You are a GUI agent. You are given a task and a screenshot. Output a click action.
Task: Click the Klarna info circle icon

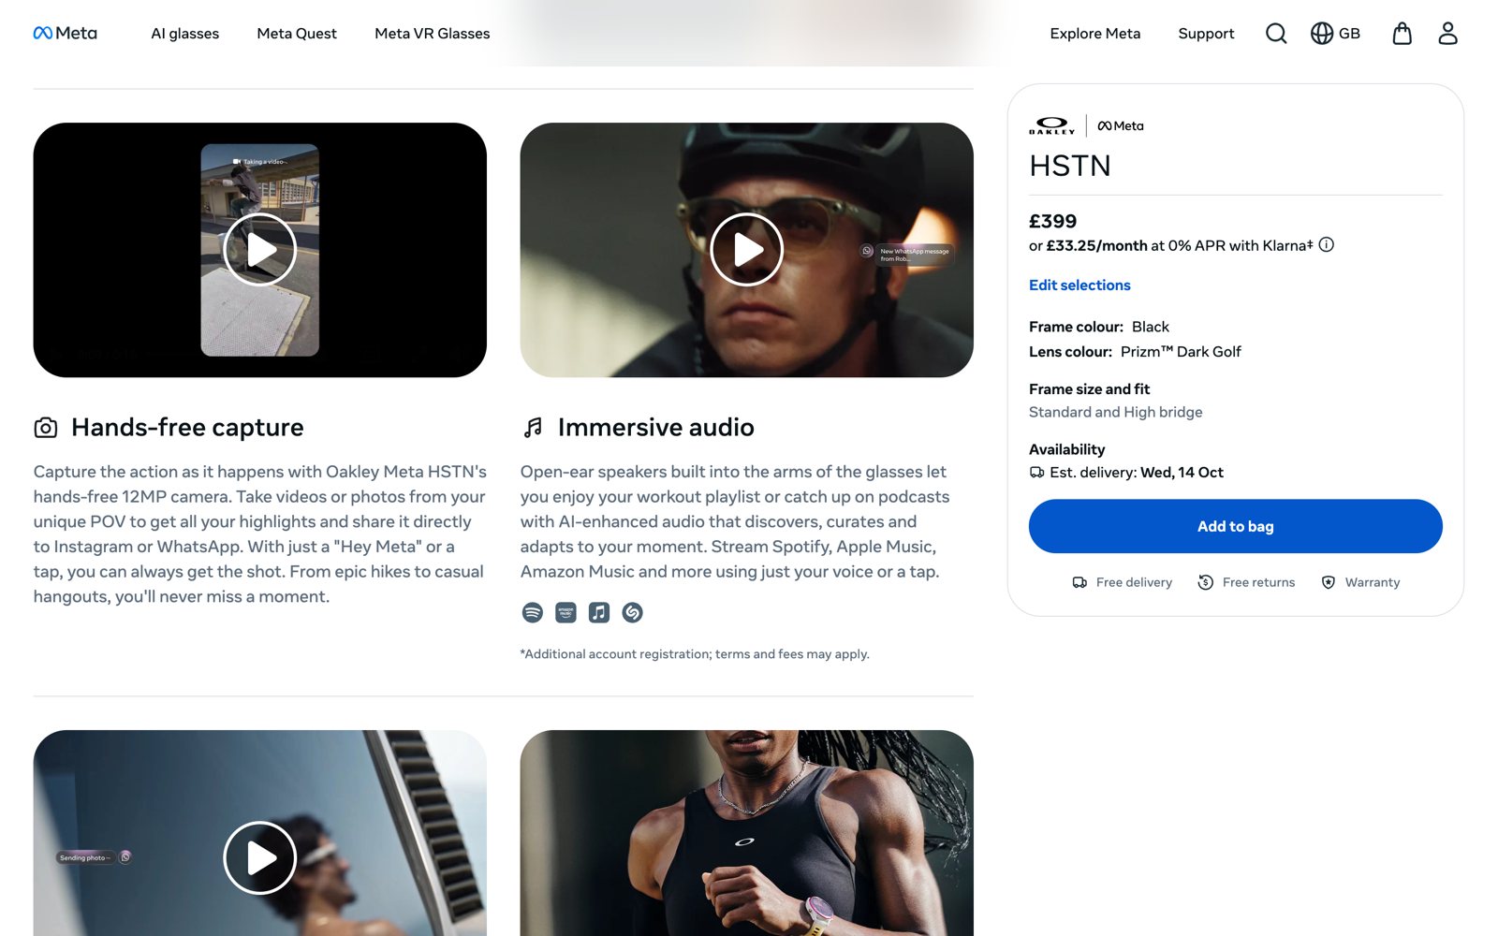tap(1327, 245)
